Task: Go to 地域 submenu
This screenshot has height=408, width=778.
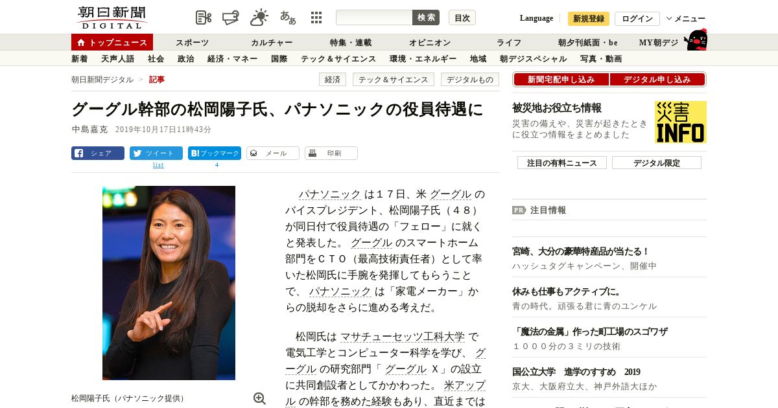Action: [x=478, y=59]
